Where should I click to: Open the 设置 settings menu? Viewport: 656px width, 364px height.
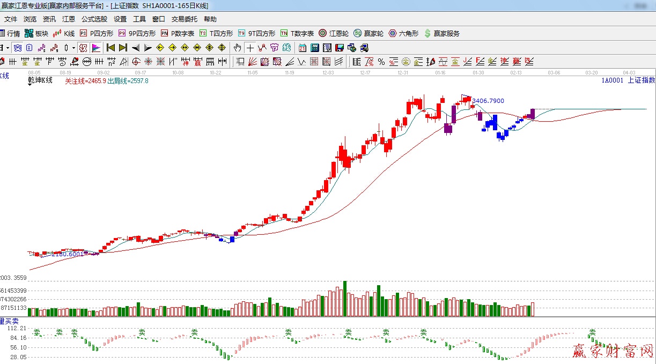tap(120, 19)
